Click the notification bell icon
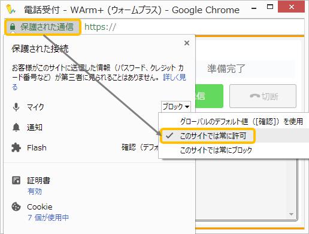 click(x=16, y=127)
